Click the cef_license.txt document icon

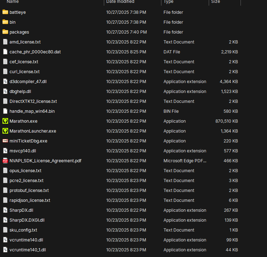[x=5, y=62]
